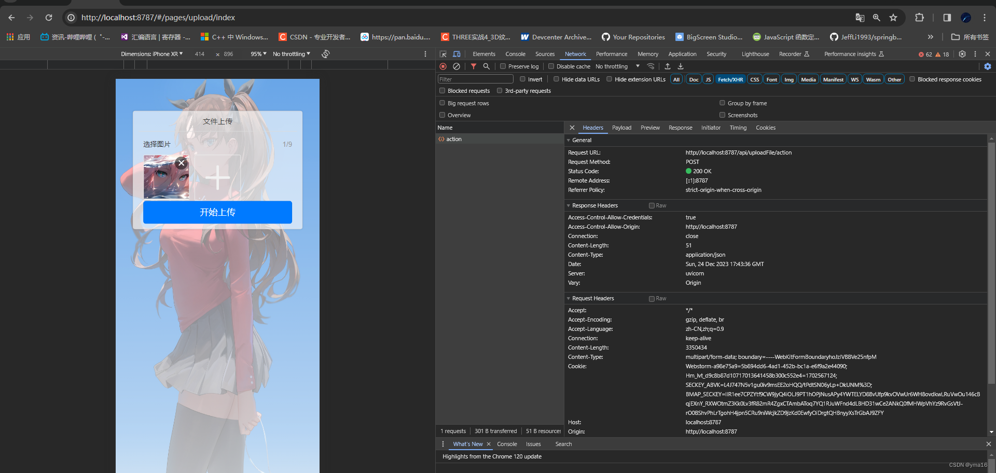Clear the network log
Viewport: 996px width, 473px height.
pyautogui.click(x=457, y=66)
